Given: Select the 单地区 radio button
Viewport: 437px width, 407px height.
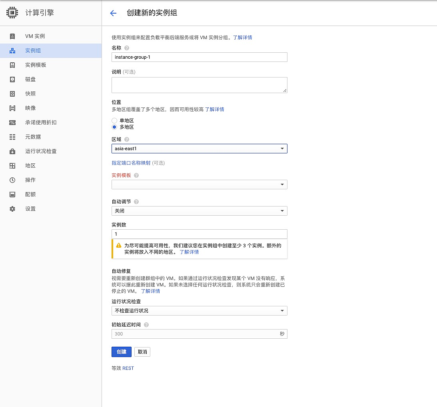Looking at the screenshot, I should point(114,121).
